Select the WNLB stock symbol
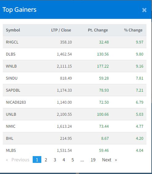The height and width of the screenshot is (174, 152). click(x=11, y=66)
